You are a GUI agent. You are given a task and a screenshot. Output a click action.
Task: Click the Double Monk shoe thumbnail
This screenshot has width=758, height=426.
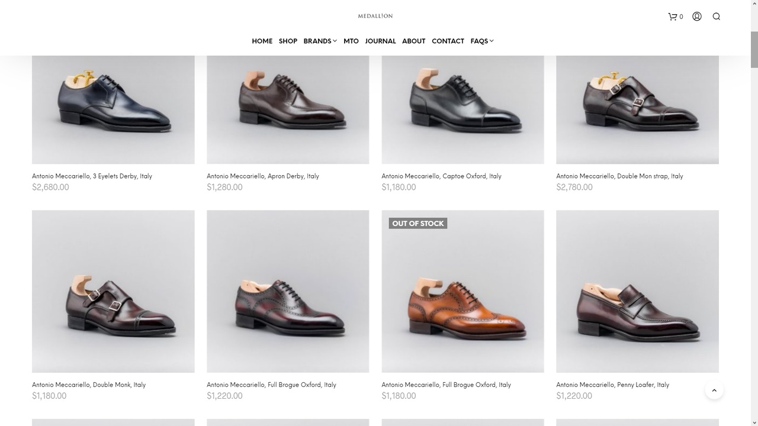(x=113, y=291)
